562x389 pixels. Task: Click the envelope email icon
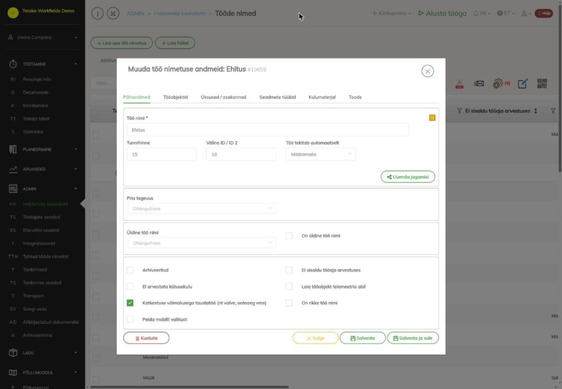[479, 84]
